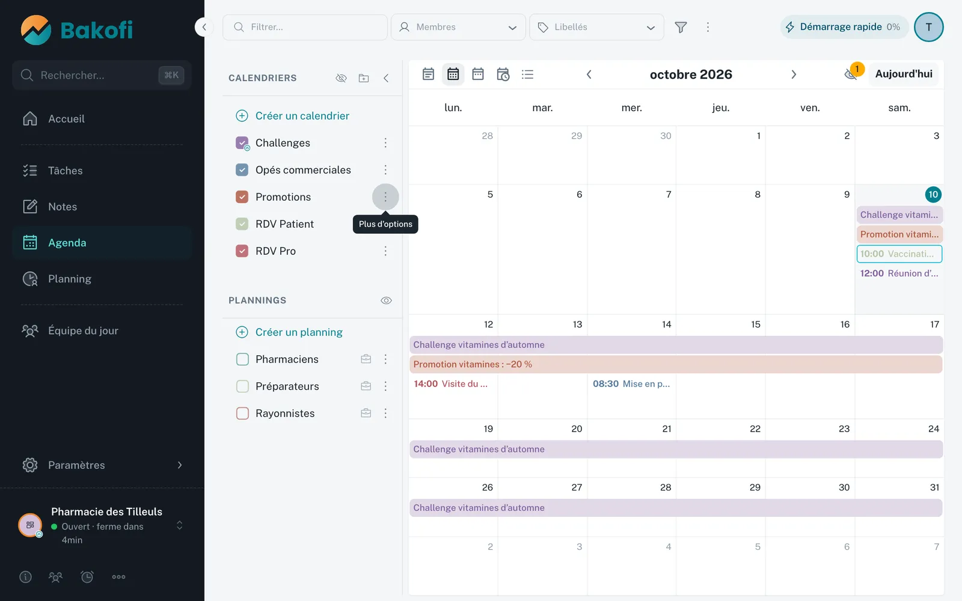962x601 pixels.
Task: Open the filter funnel icon
Action: pyautogui.click(x=681, y=27)
